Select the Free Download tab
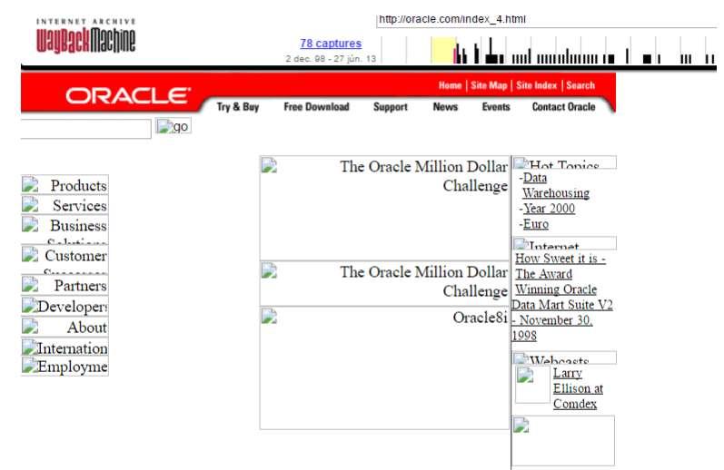 coord(316,107)
